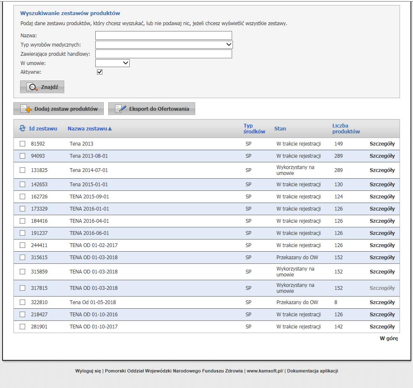
Task: Click Dodaj zestaw produktów button
Action: click(58, 109)
